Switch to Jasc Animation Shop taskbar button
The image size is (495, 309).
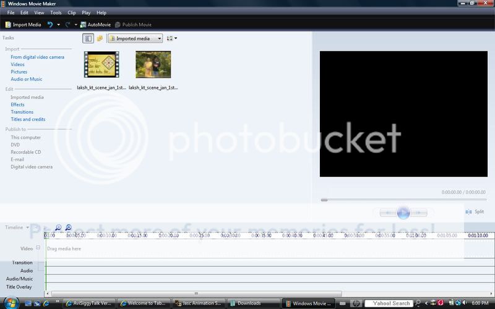pyautogui.click(x=199, y=303)
